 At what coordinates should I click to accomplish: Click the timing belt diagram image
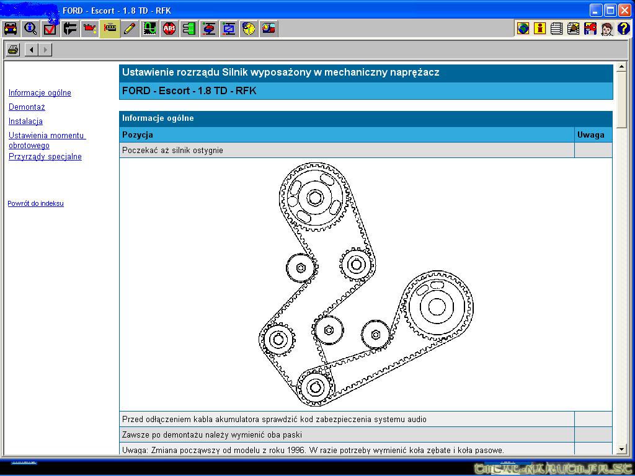click(x=365, y=284)
